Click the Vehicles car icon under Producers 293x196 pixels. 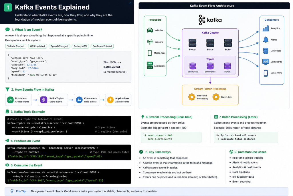[x=150, y=30]
